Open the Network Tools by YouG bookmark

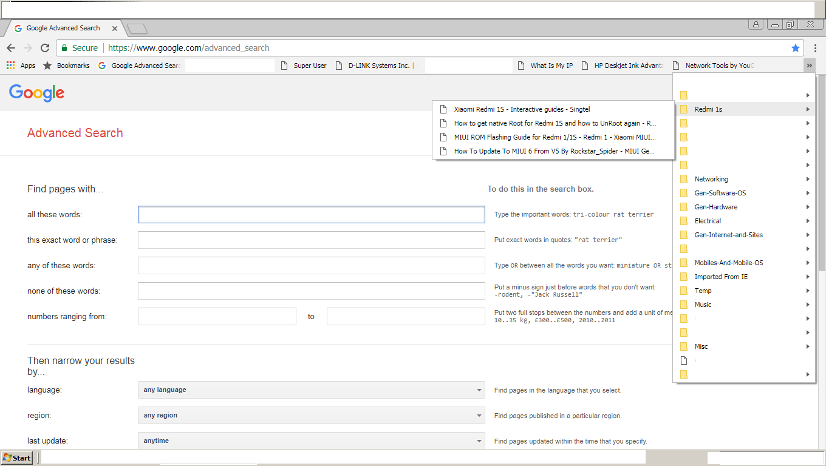(x=714, y=66)
